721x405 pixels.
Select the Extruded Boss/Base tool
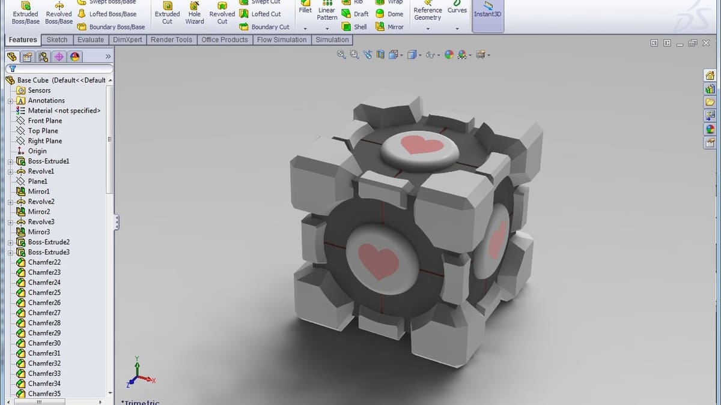[x=25, y=13]
